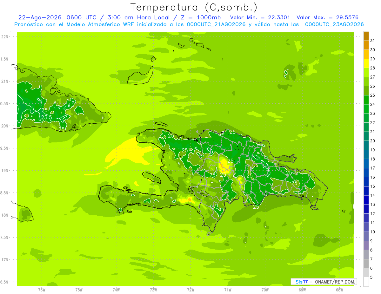Pick the purple swatch between 8 and 9
The height and width of the screenshot is (294, 381).
[366, 245]
